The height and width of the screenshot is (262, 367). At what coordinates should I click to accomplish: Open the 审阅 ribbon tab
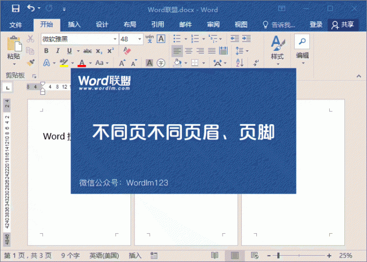pyautogui.click(x=213, y=24)
